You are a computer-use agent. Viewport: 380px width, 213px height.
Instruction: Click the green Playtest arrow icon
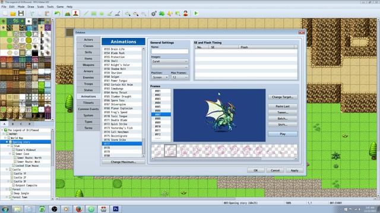pyautogui.click(x=196, y=14)
